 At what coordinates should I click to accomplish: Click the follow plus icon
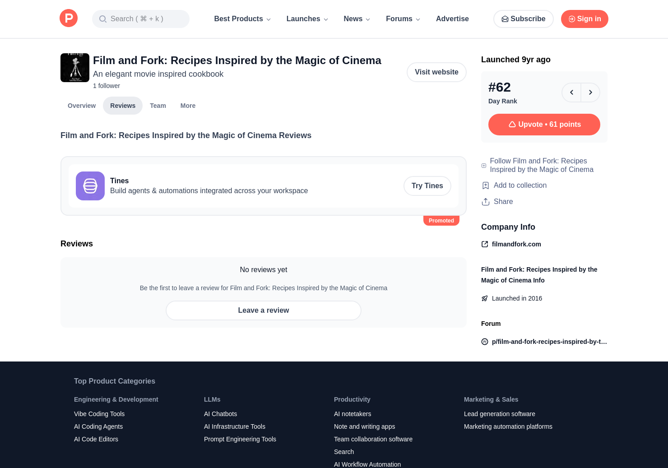484,166
